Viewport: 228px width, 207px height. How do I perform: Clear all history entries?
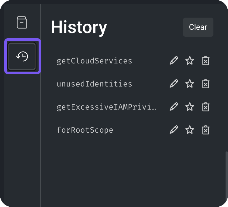click(x=198, y=27)
